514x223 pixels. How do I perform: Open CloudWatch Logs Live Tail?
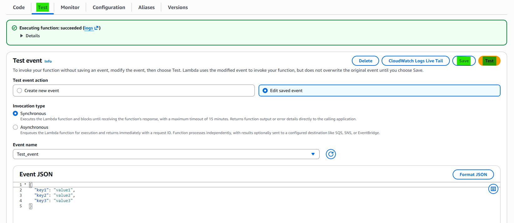pyautogui.click(x=416, y=61)
